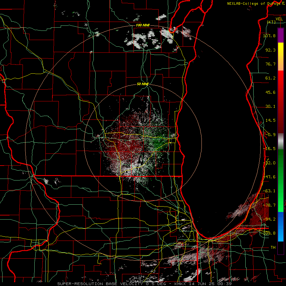The width and height of the screenshot is (286, 286).
Task: Click the Super-Resolution Base Velocity caption
Action: (x=145, y=284)
